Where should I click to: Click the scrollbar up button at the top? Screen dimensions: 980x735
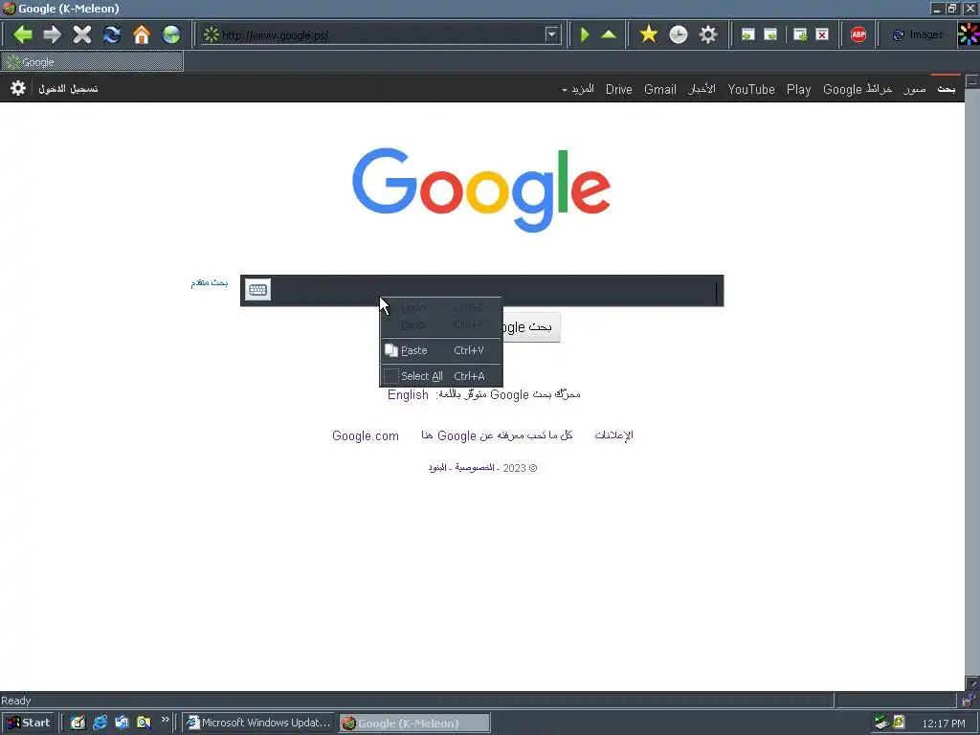tap(972, 80)
